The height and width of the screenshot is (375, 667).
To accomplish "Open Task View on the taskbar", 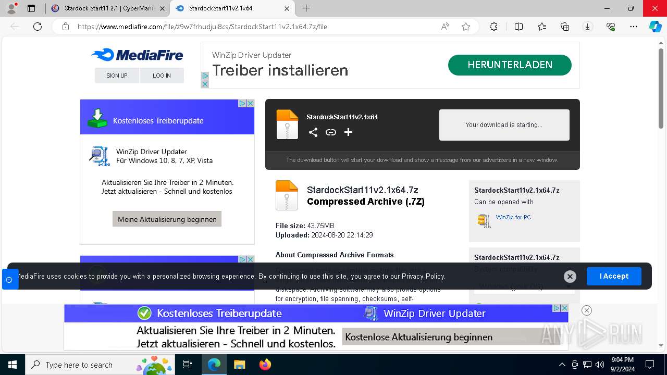I will point(188,365).
